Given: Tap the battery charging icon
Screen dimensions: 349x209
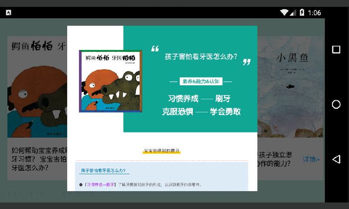Looking at the screenshot, I should click(x=302, y=13).
